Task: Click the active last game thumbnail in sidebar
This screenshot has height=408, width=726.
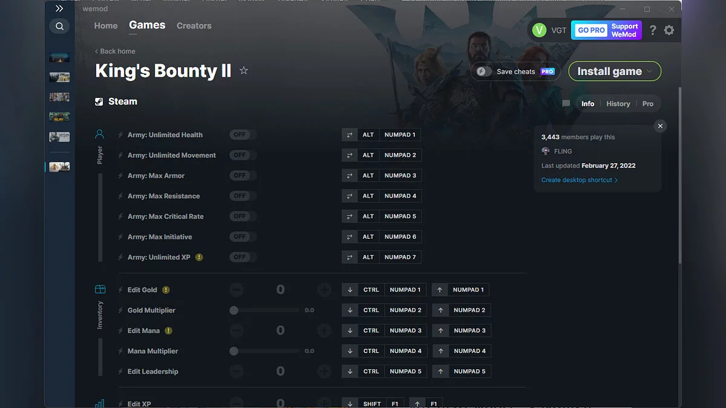Action: [59, 167]
